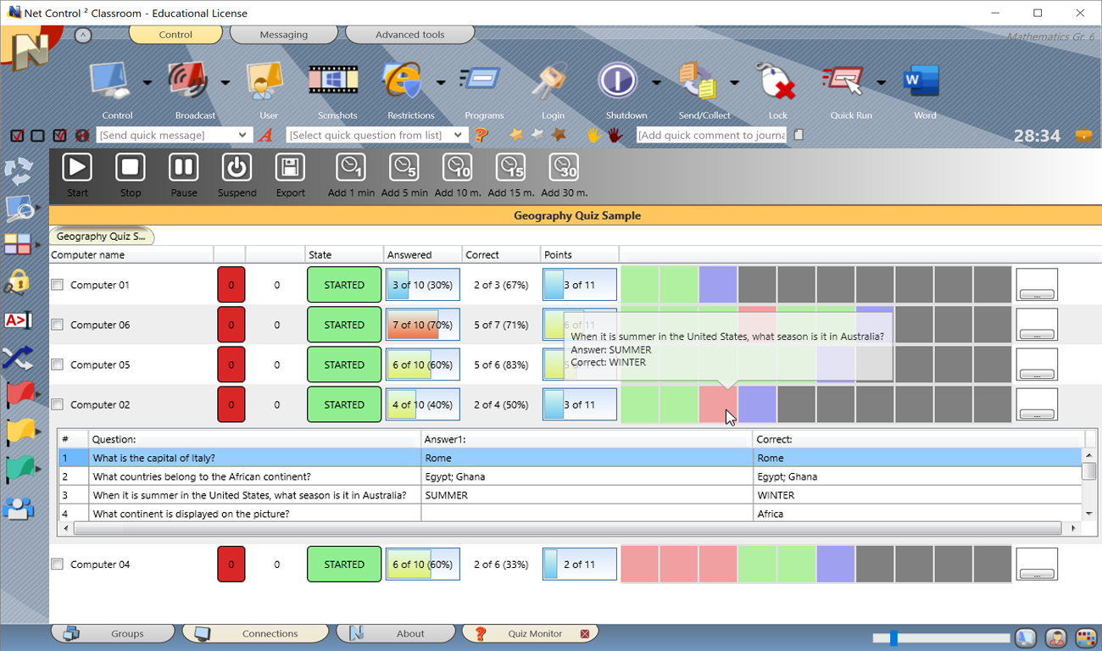Click the colored tiles layout sidebar icon
The image size is (1102, 651).
click(18, 245)
